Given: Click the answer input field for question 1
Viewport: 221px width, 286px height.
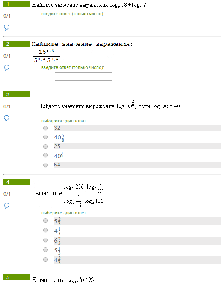Looking at the screenshot, I should (83, 23).
